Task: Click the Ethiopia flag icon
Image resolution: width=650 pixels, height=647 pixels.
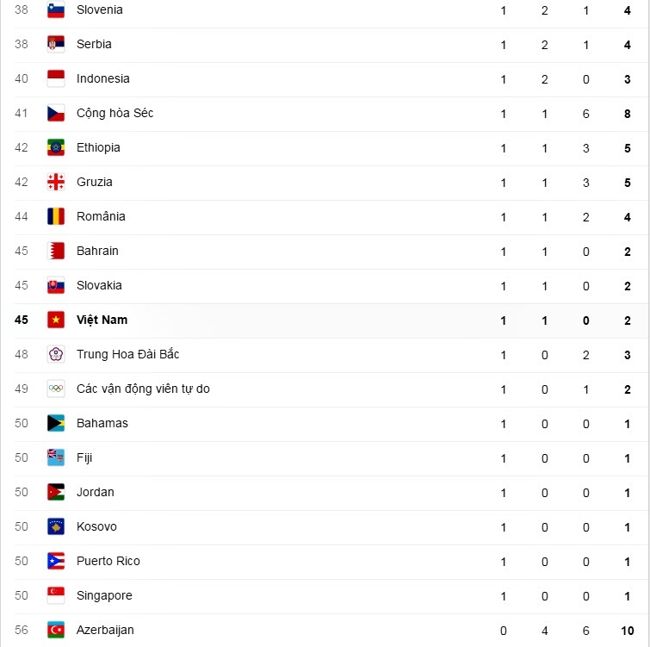Action: (56, 148)
